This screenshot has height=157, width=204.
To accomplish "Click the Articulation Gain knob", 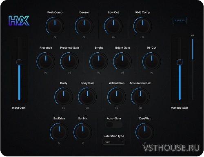I will point(140,96).
